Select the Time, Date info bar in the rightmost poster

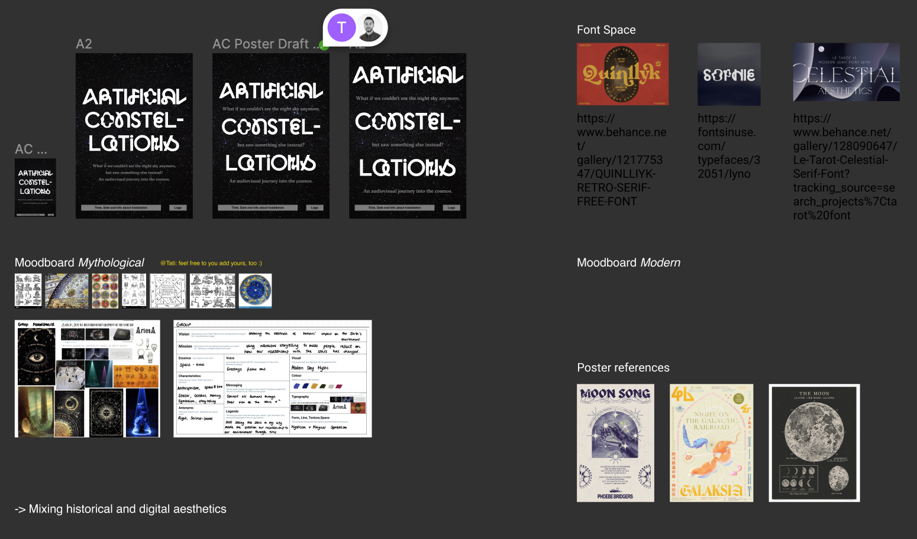click(x=395, y=207)
